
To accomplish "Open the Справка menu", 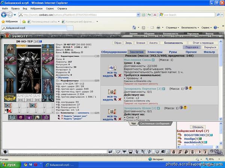I will point(62,9).
